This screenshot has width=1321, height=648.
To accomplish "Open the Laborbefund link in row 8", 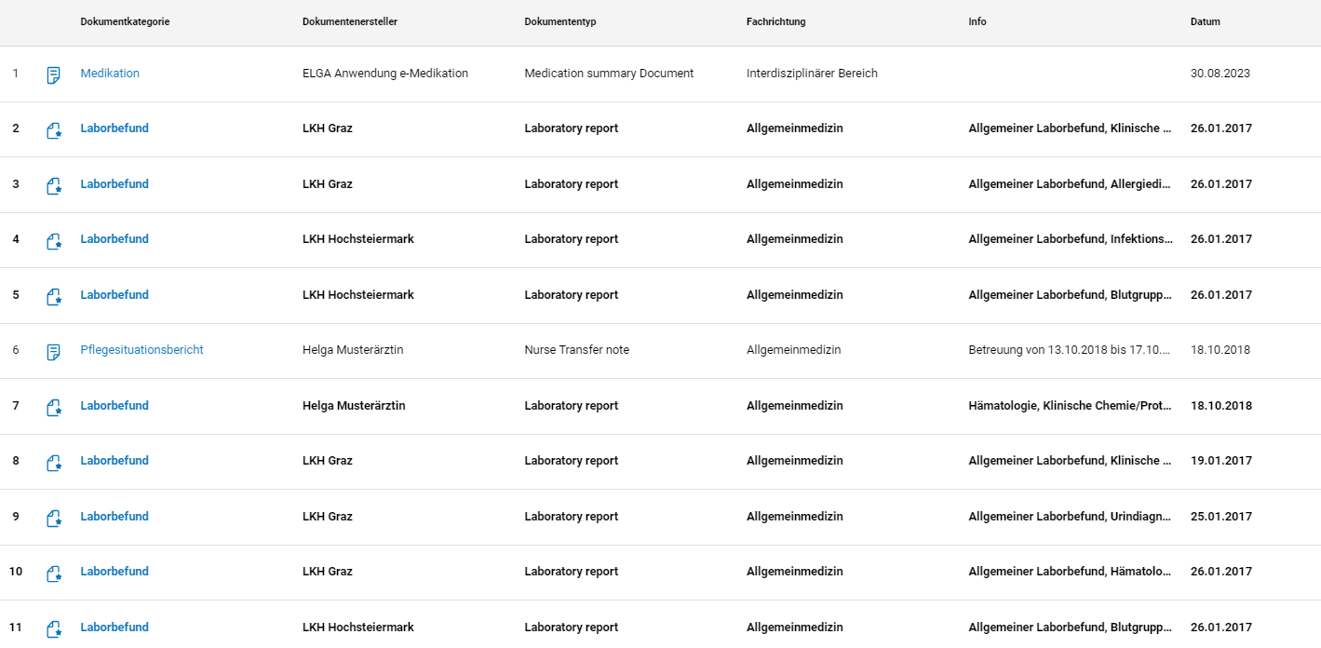I will (115, 461).
